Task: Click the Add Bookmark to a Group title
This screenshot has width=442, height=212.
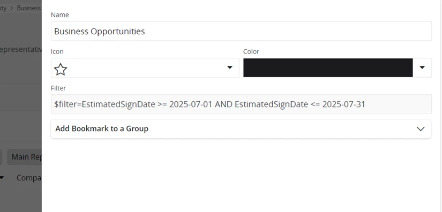Action: 102,128
